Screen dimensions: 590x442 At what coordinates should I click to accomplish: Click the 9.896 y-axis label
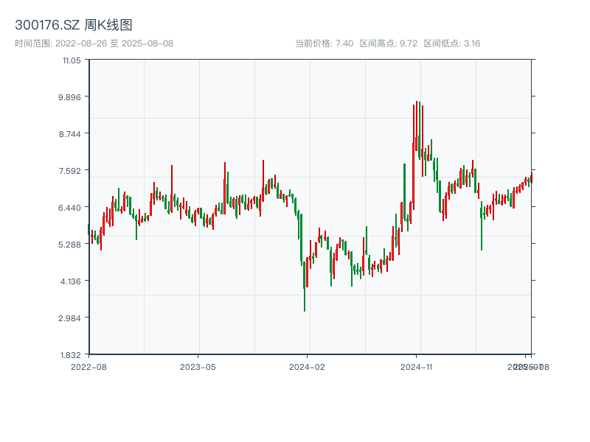(70, 97)
